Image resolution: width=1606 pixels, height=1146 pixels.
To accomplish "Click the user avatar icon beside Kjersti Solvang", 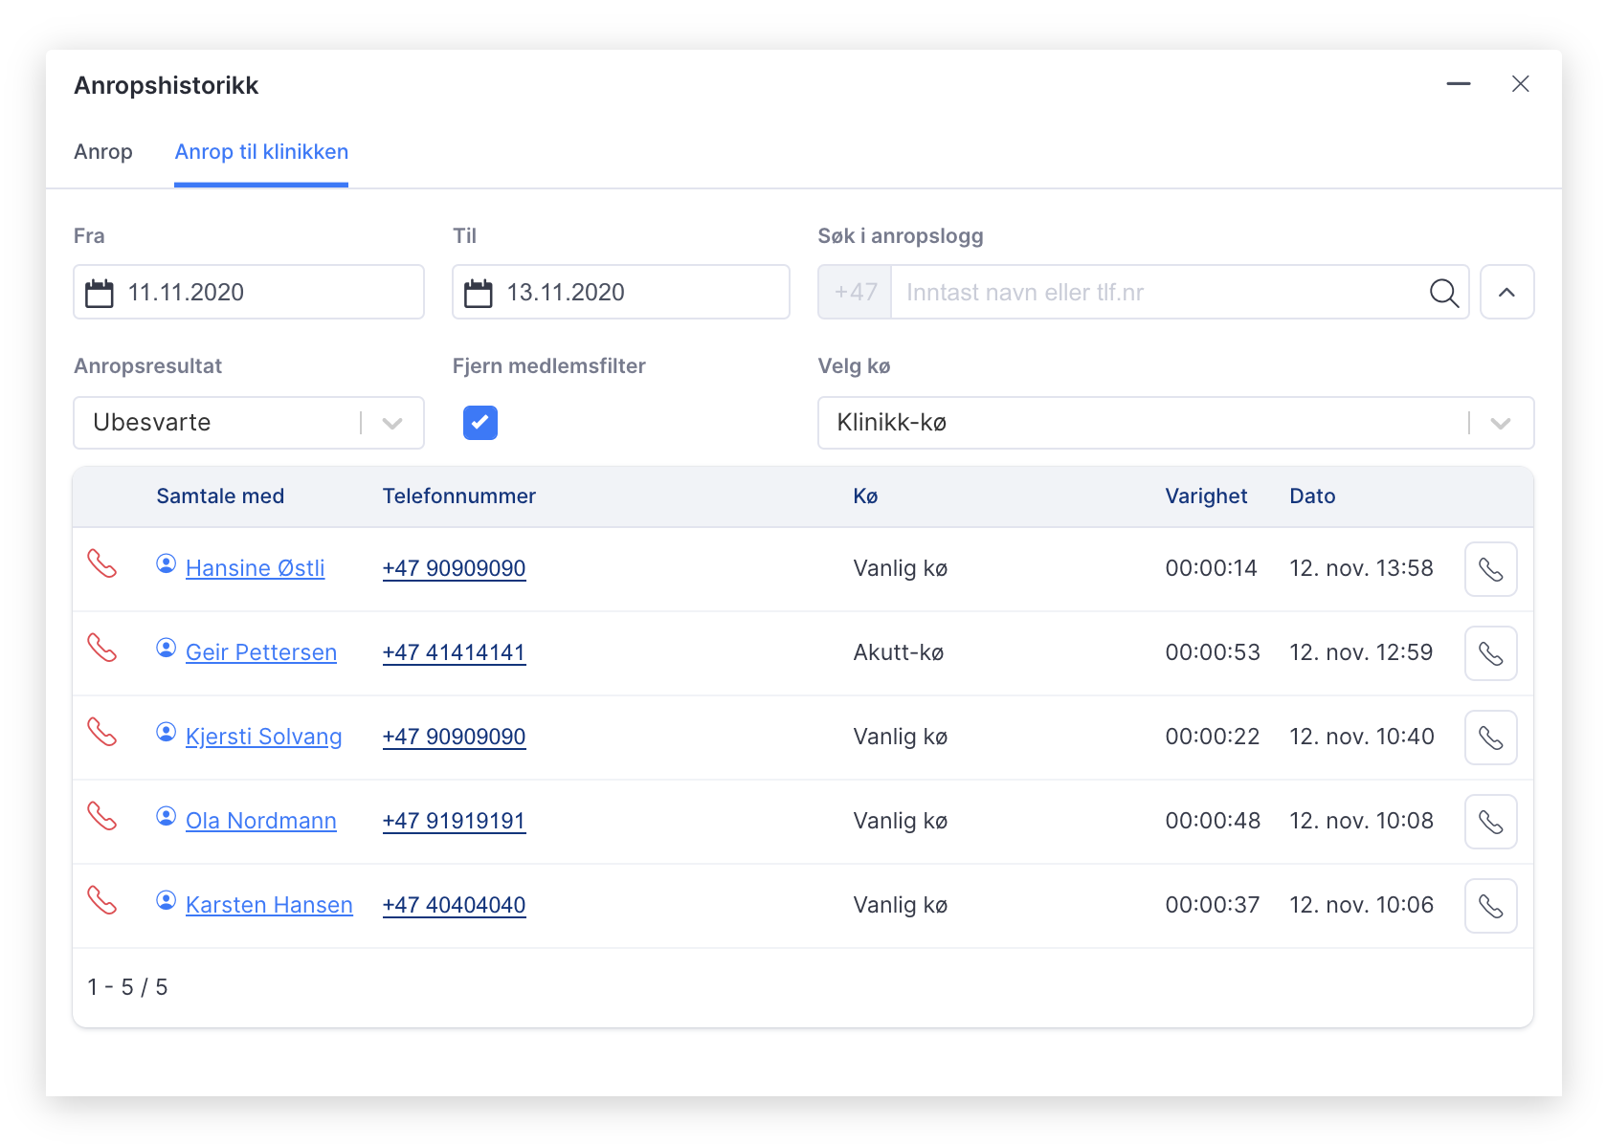I will 167,733.
